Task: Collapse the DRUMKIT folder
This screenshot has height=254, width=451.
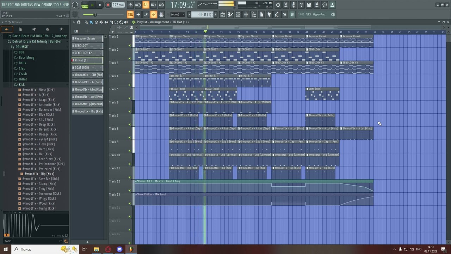Action: (22, 47)
